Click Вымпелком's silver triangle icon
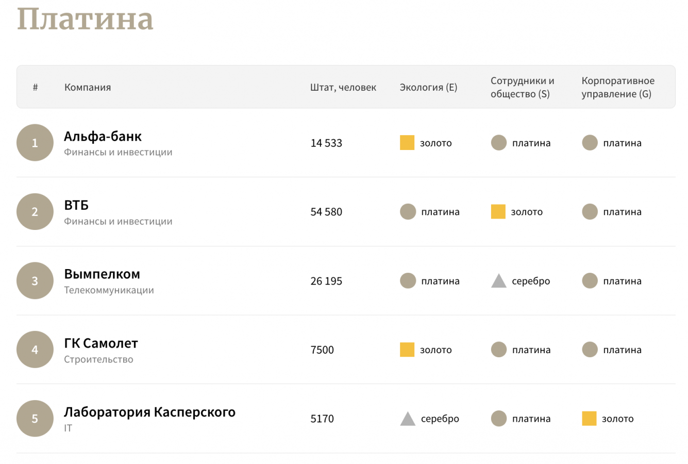This screenshot has height=464, width=688. (x=498, y=281)
